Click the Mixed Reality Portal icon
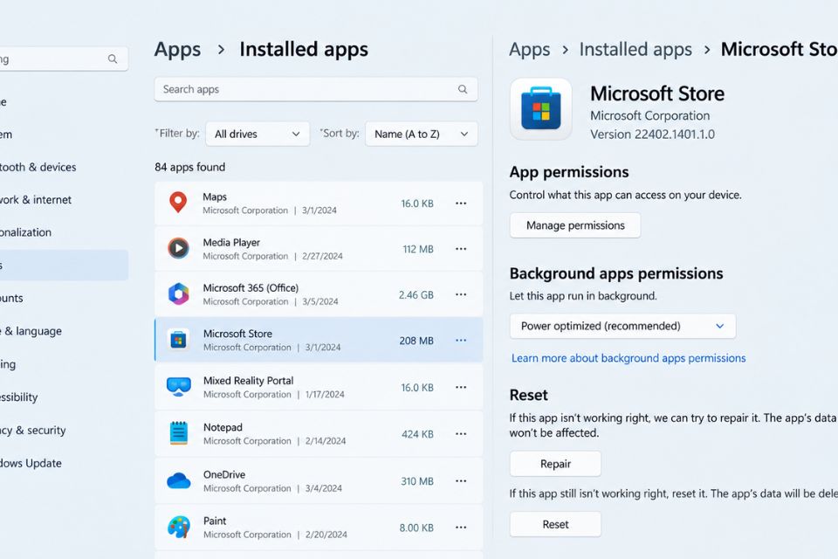Image resolution: width=838 pixels, height=559 pixels. [178, 387]
